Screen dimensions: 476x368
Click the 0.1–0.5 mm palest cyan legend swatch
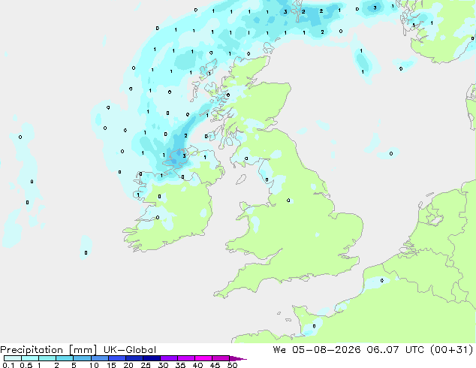click(13, 358)
